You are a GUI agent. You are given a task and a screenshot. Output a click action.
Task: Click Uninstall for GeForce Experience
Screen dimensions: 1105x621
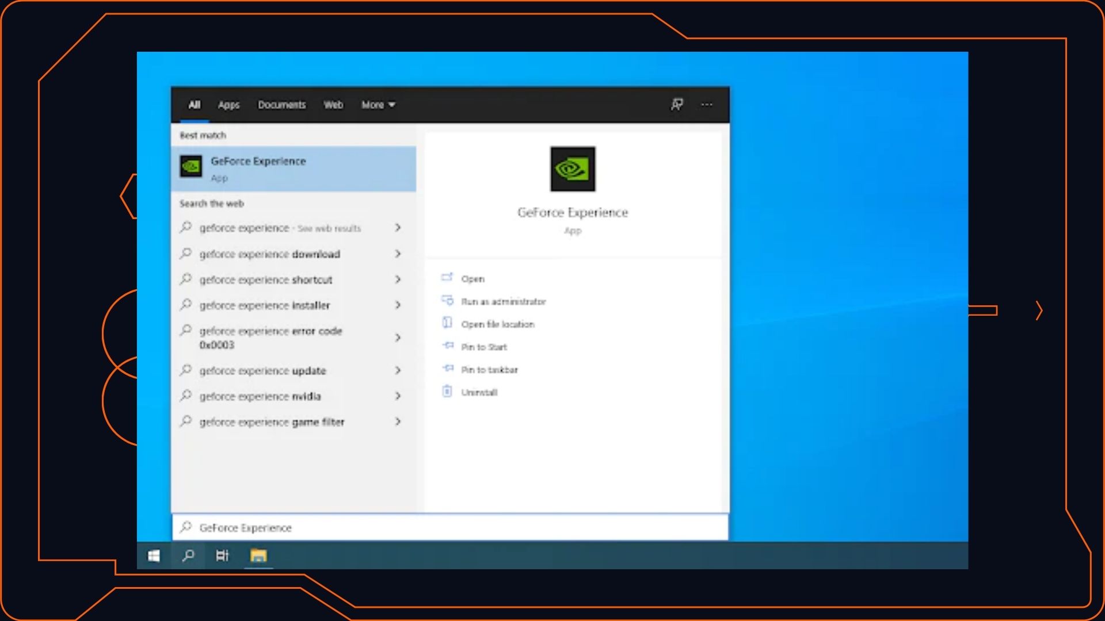click(479, 392)
